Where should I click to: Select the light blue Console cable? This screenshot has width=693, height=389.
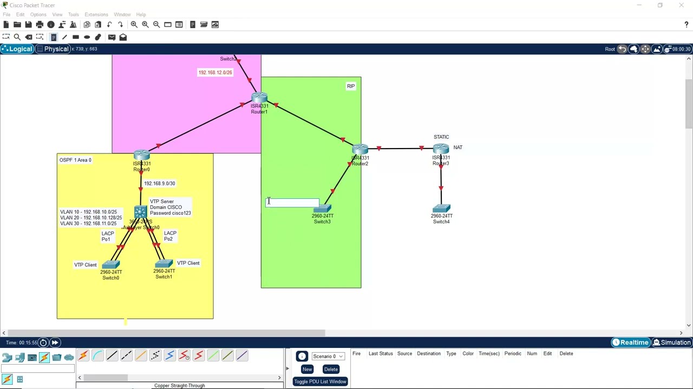pyautogui.click(x=97, y=356)
